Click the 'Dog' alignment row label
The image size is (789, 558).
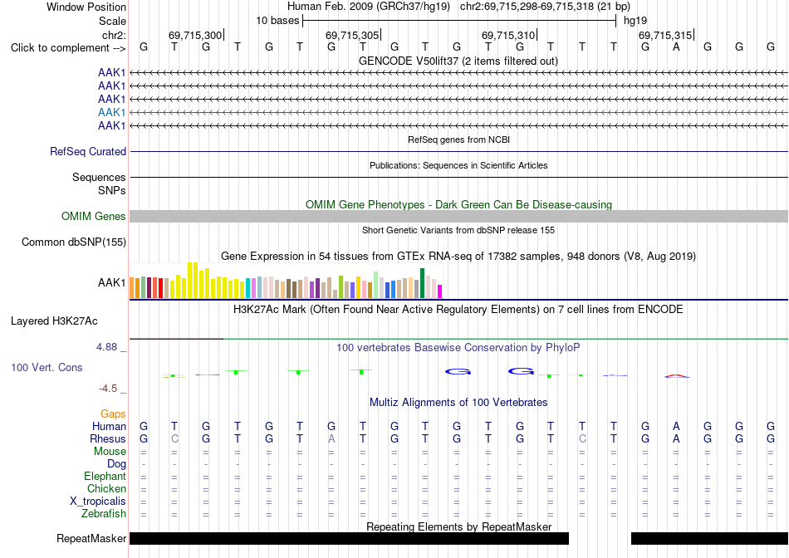point(116,464)
